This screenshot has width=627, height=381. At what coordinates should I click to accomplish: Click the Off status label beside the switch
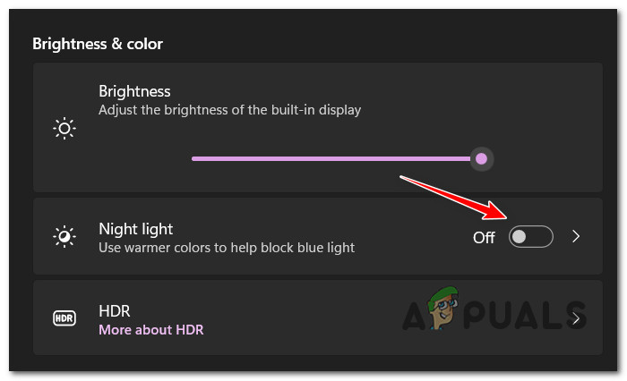(484, 237)
